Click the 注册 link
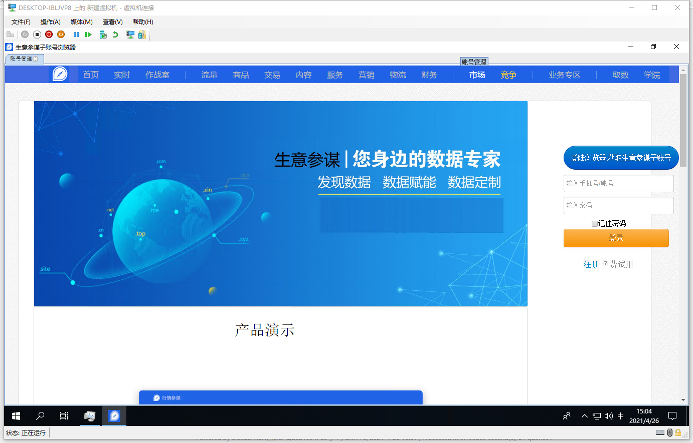This screenshot has width=693, height=443. tap(591, 264)
